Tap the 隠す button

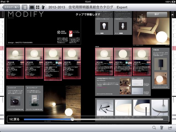(x=157, y=15)
